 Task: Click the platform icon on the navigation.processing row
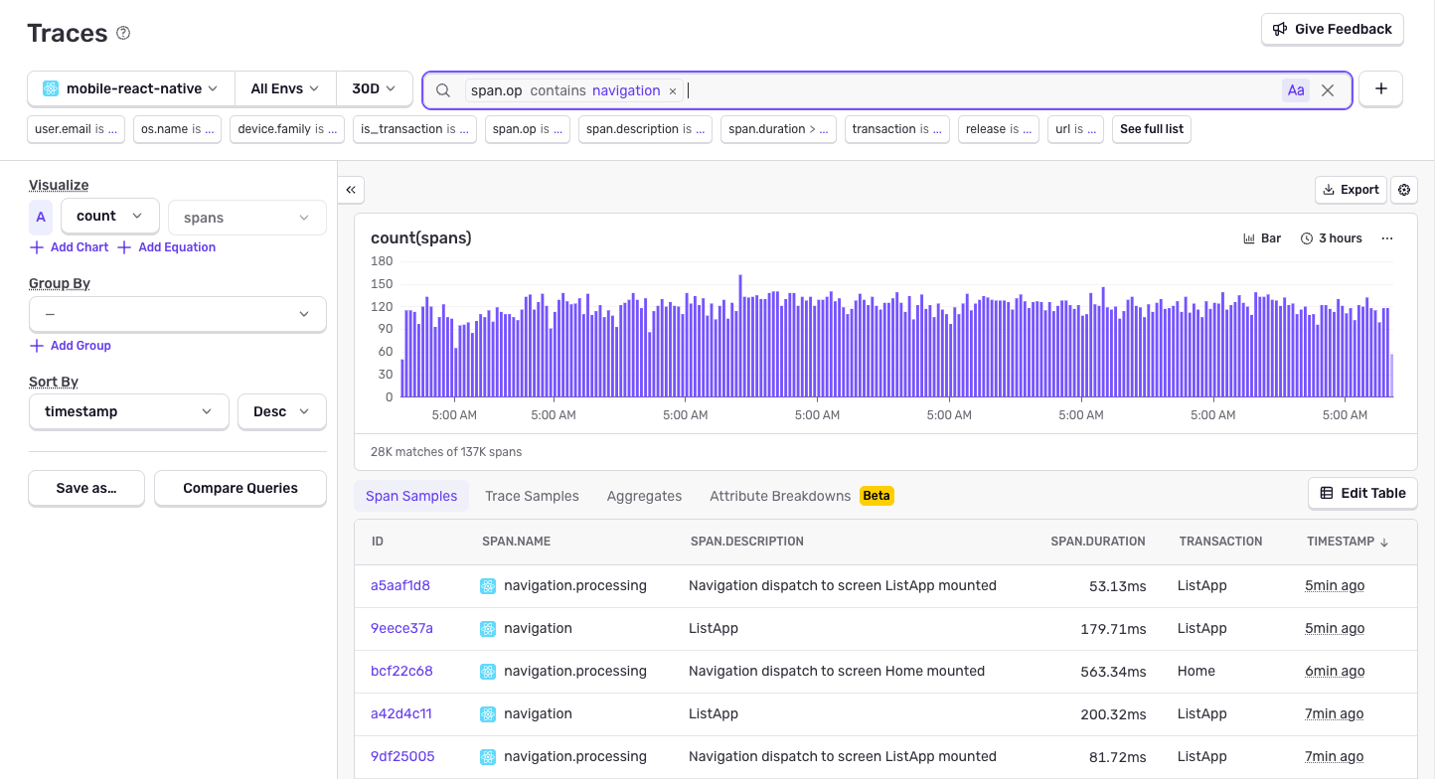click(x=488, y=585)
